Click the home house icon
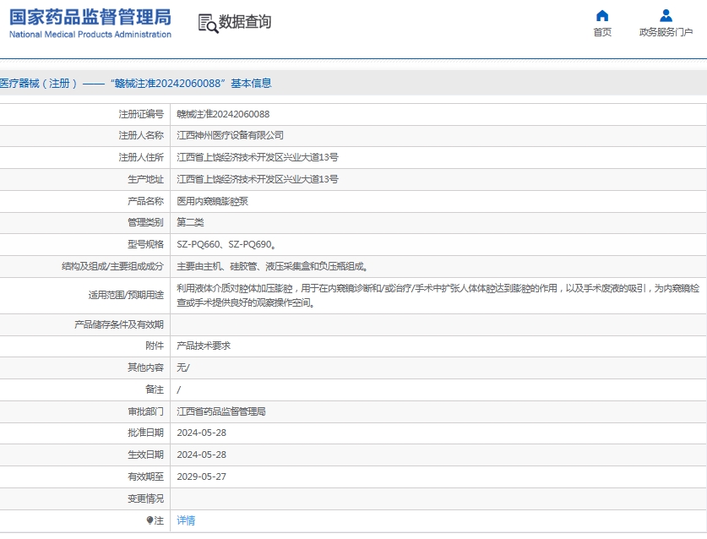 [x=602, y=16]
